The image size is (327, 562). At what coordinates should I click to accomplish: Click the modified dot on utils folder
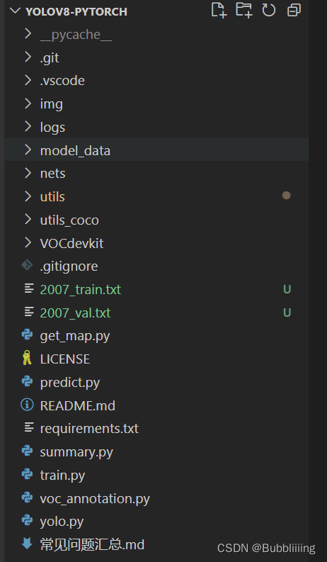286,196
